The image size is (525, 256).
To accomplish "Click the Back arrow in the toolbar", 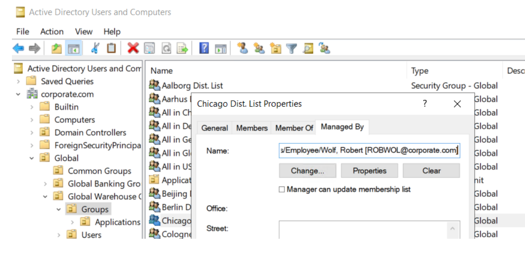I will [19, 48].
